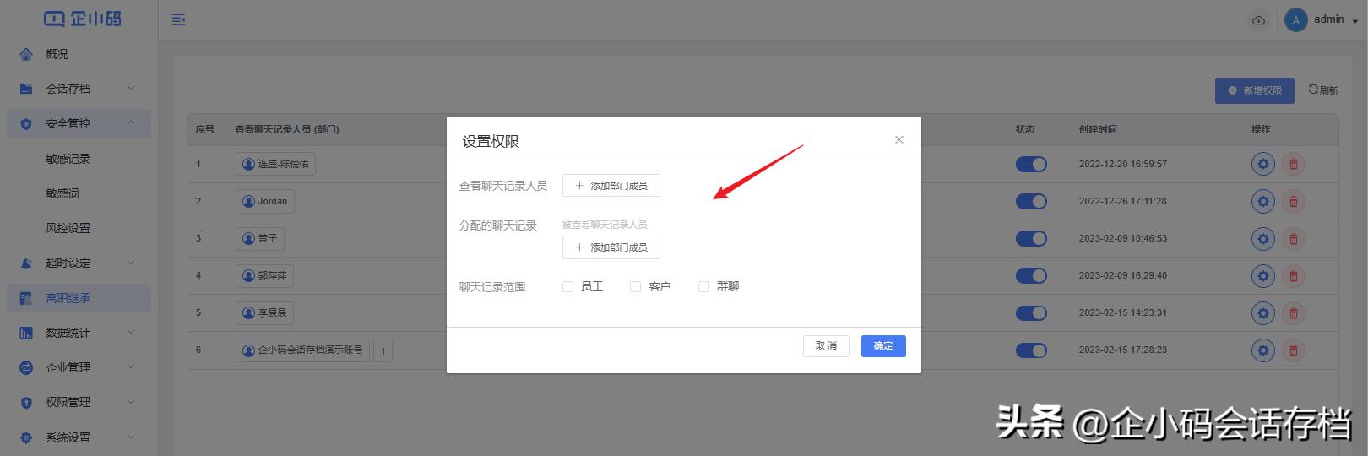
Task: Click the 企业管理 icon
Action: coord(26,367)
